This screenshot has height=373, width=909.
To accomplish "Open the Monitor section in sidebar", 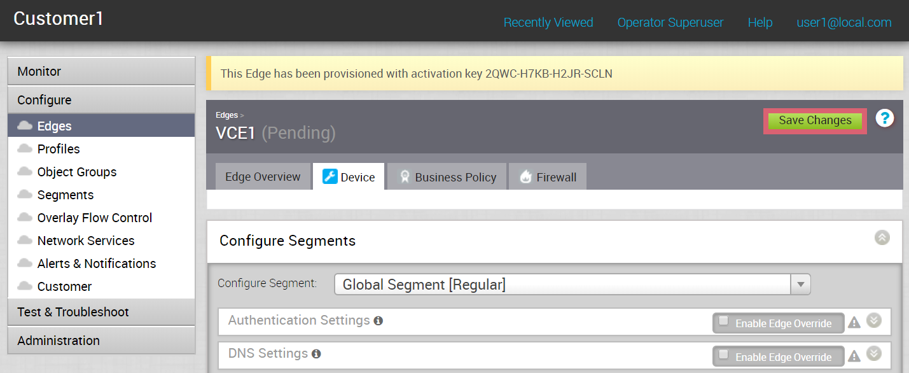I will click(101, 71).
